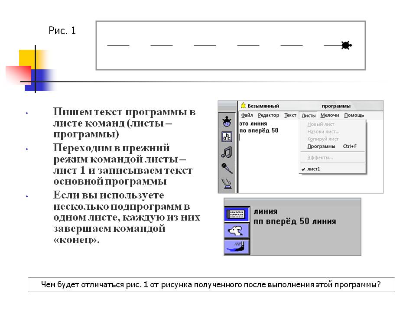Click the dog head shapes icon
The image size is (416, 312).
[x=237, y=231]
